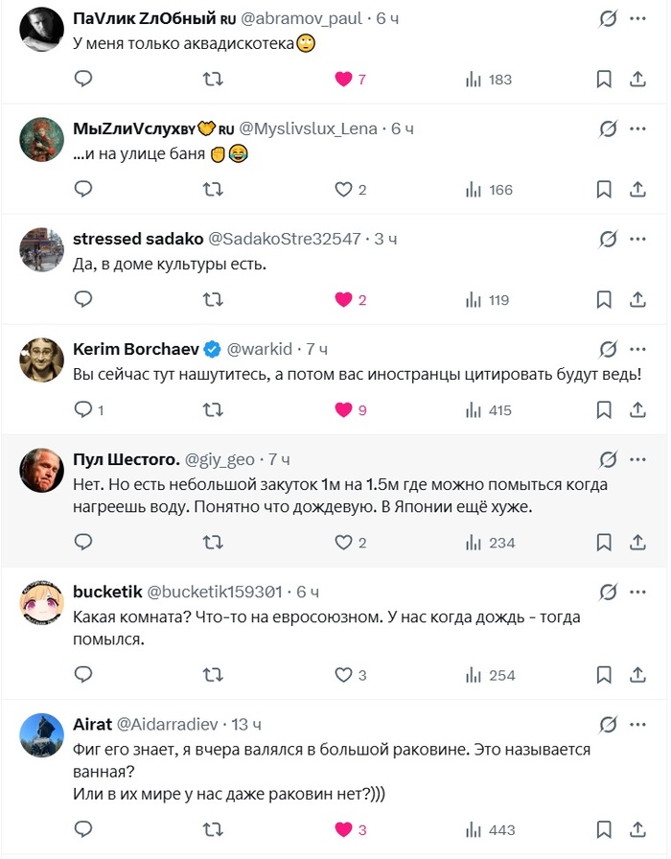Open more menu on the Пул Шестого tweet
The width and height of the screenshot is (671, 859).
(637, 459)
